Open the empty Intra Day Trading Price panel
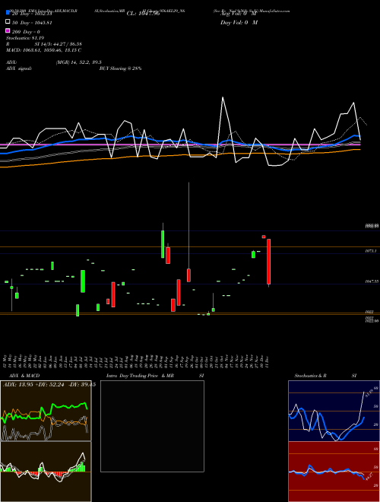Screen dimensions: 380x502 tap(152, 426)
